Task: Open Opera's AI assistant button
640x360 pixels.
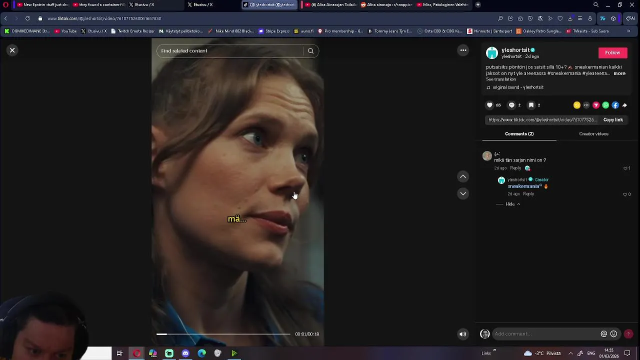Action: point(631,18)
